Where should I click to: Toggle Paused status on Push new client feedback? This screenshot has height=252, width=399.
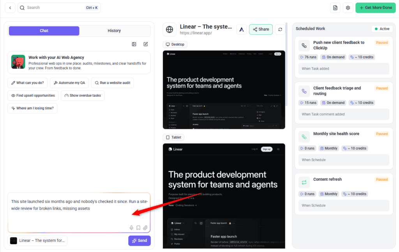[382, 43]
